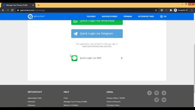Reload the page with refresh icon
The width and height of the screenshot is (195, 110).
click(12, 10)
